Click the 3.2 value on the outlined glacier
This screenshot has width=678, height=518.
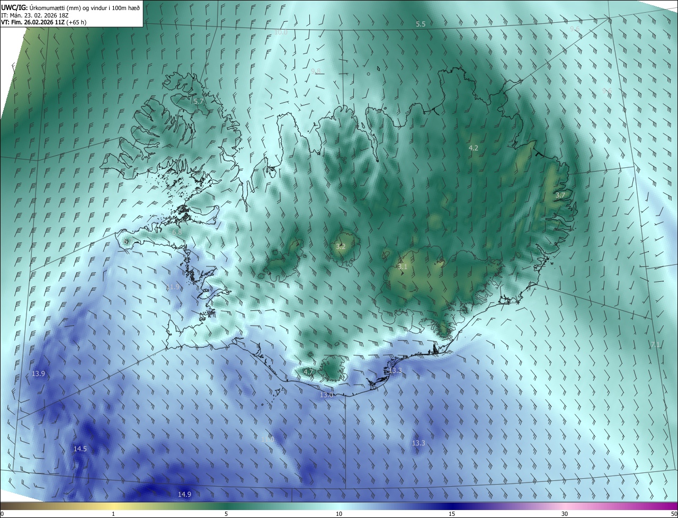[x=341, y=247]
